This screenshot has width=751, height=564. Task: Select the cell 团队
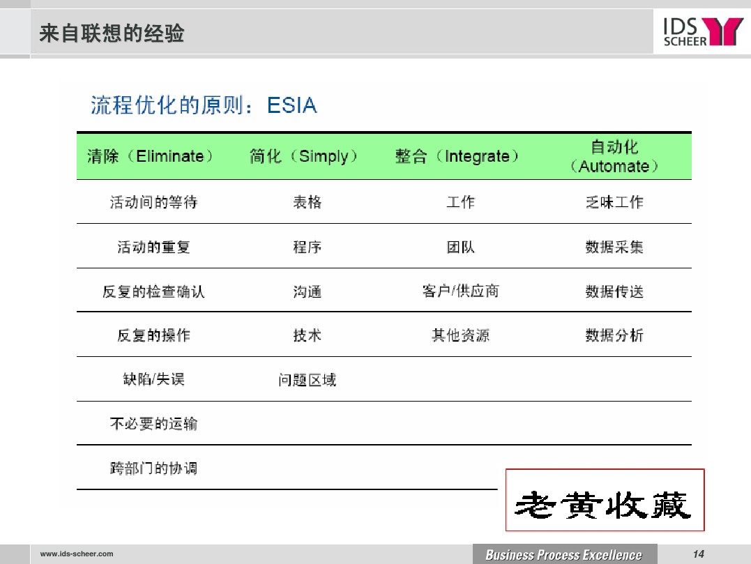(x=460, y=247)
